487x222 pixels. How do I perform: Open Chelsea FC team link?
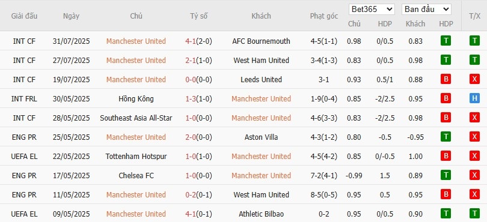tap(136, 176)
